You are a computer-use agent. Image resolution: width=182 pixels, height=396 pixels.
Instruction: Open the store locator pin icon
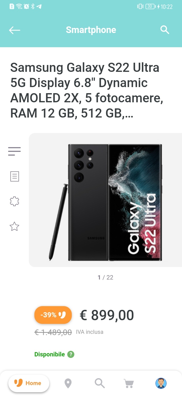click(x=68, y=383)
